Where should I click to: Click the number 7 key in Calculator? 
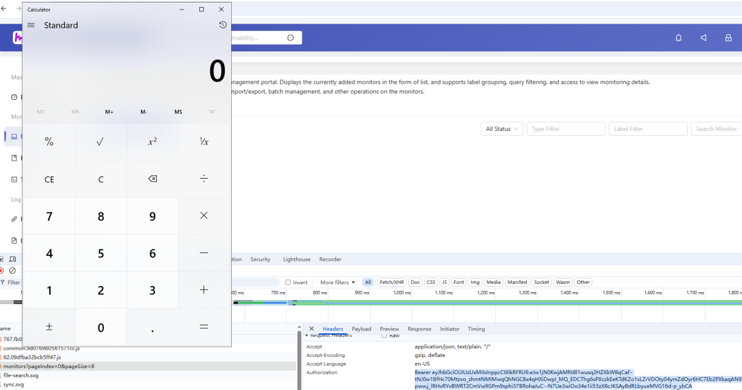(49, 216)
